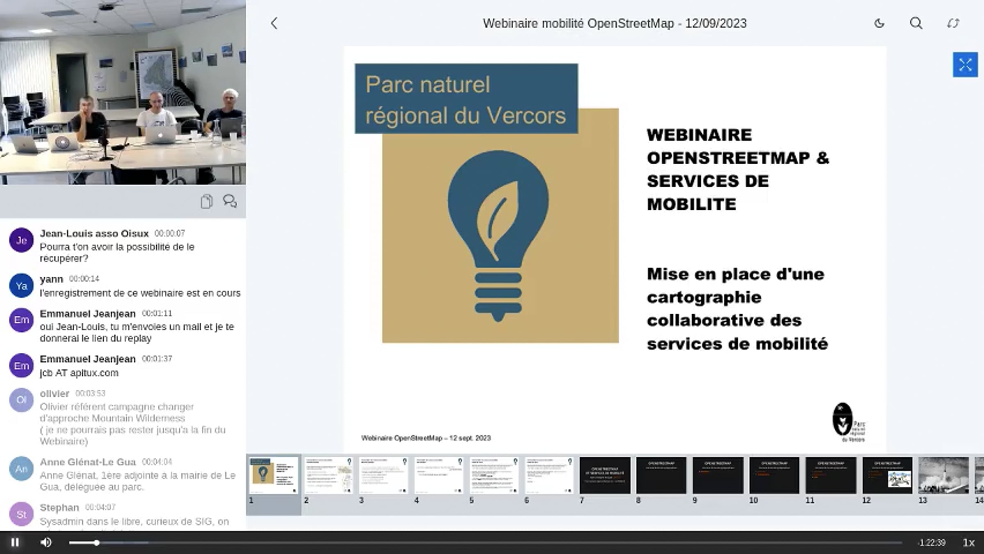
Task: Select slide thumbnail 11
Action: point(831,475)
